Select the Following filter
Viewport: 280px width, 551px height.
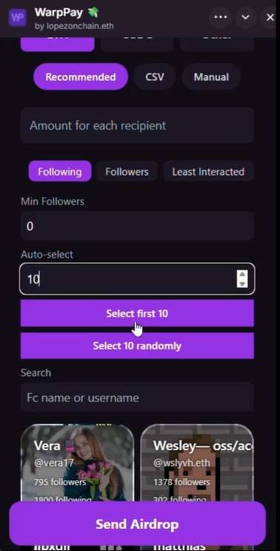[60, 171]
